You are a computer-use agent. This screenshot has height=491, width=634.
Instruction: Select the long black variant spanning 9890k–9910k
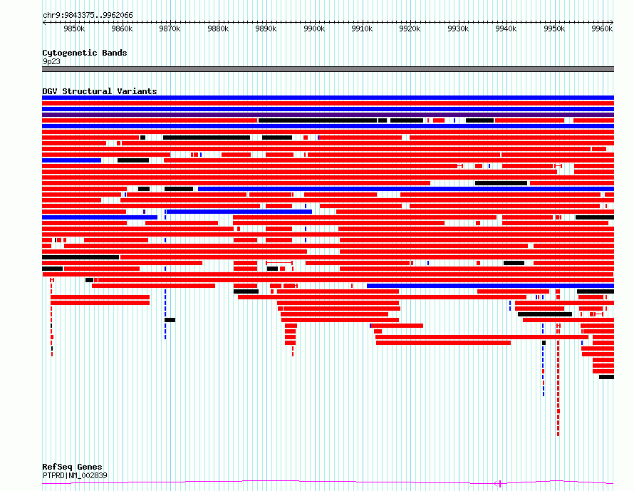pos(318,120)
